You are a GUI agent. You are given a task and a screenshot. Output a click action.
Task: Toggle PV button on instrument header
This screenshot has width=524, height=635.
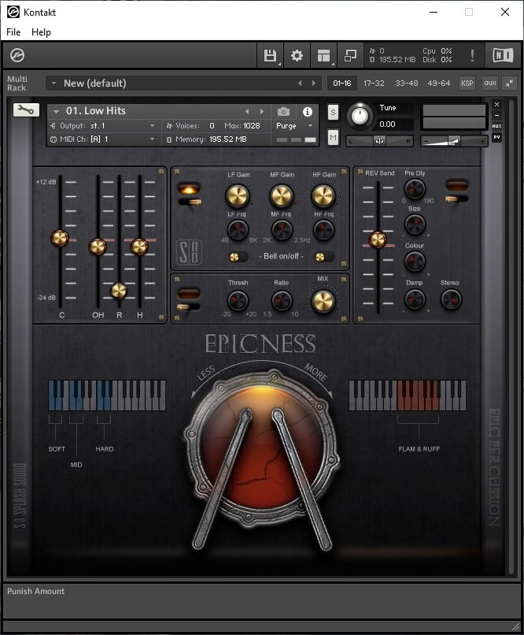497,137
